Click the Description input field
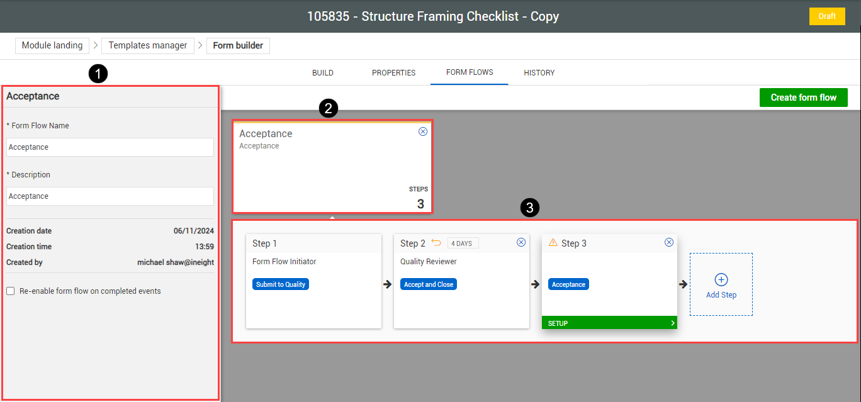The width and height of the screenshot is (861, 402). (x=110, y=196)
